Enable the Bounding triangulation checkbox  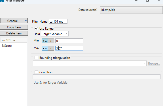[36, 58]
